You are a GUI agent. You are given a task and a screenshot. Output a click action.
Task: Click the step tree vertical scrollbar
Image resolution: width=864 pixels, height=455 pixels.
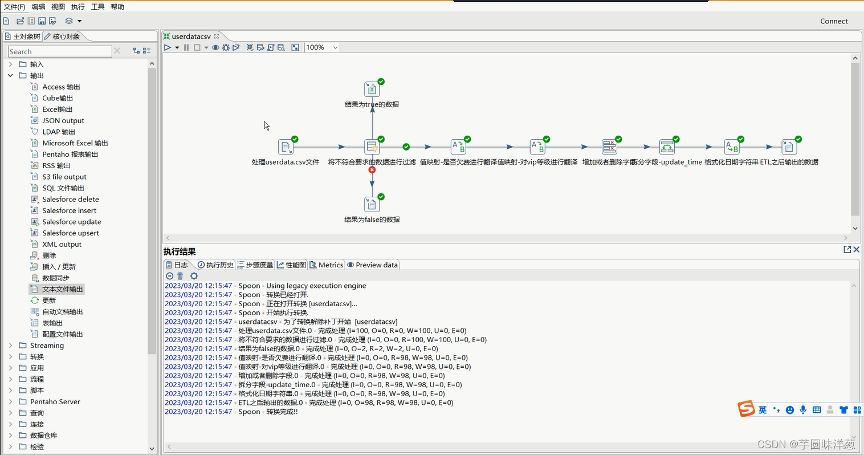pos(152,211)
